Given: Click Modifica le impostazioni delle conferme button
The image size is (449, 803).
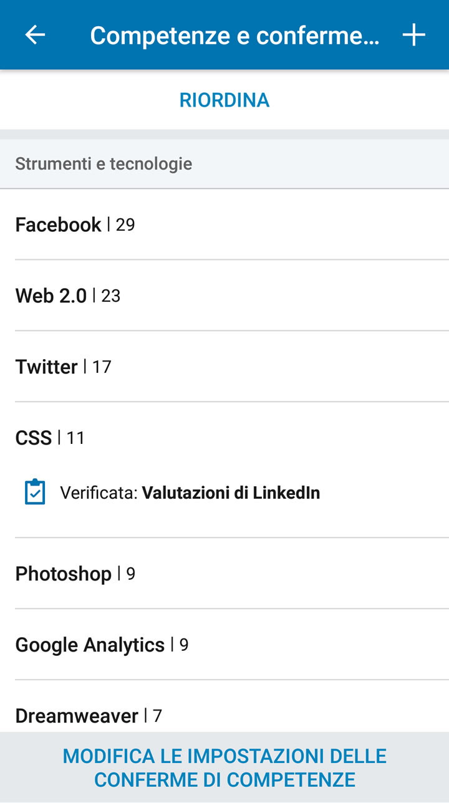Looking at the screenshot, I should point(224,767).
